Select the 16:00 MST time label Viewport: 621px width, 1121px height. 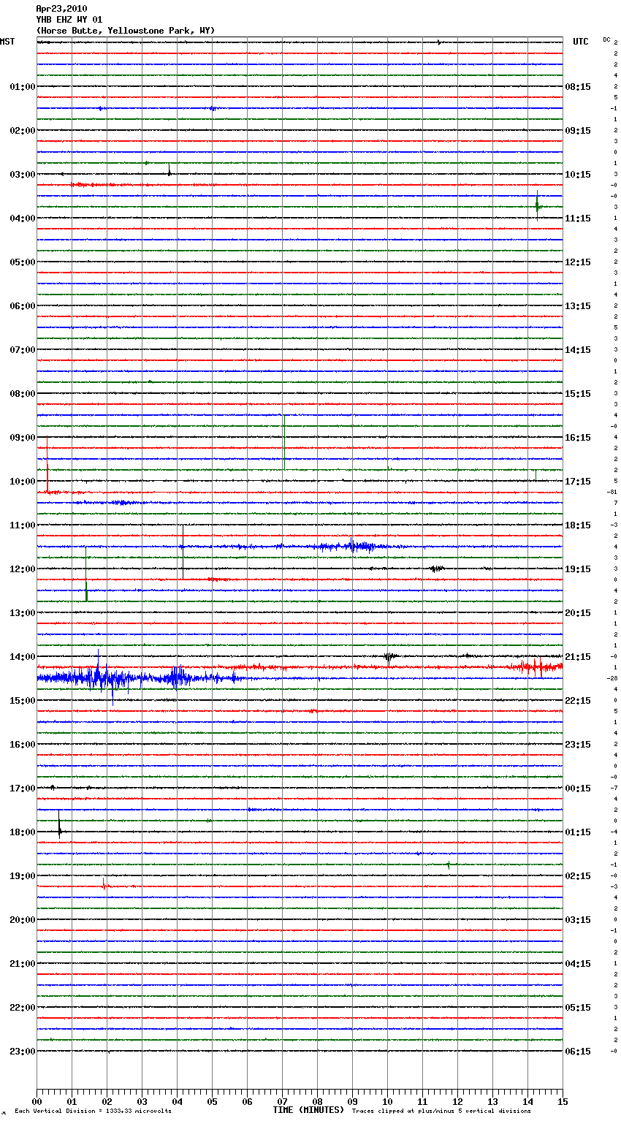coord(23,744)
